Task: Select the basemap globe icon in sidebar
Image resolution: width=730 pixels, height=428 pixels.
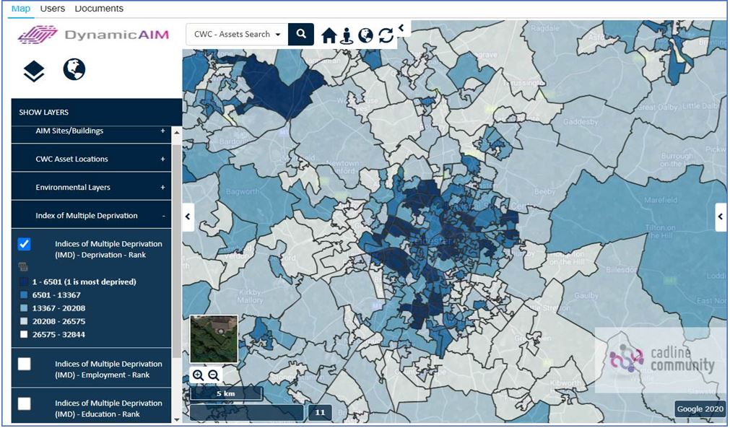Action: [74, 69]
